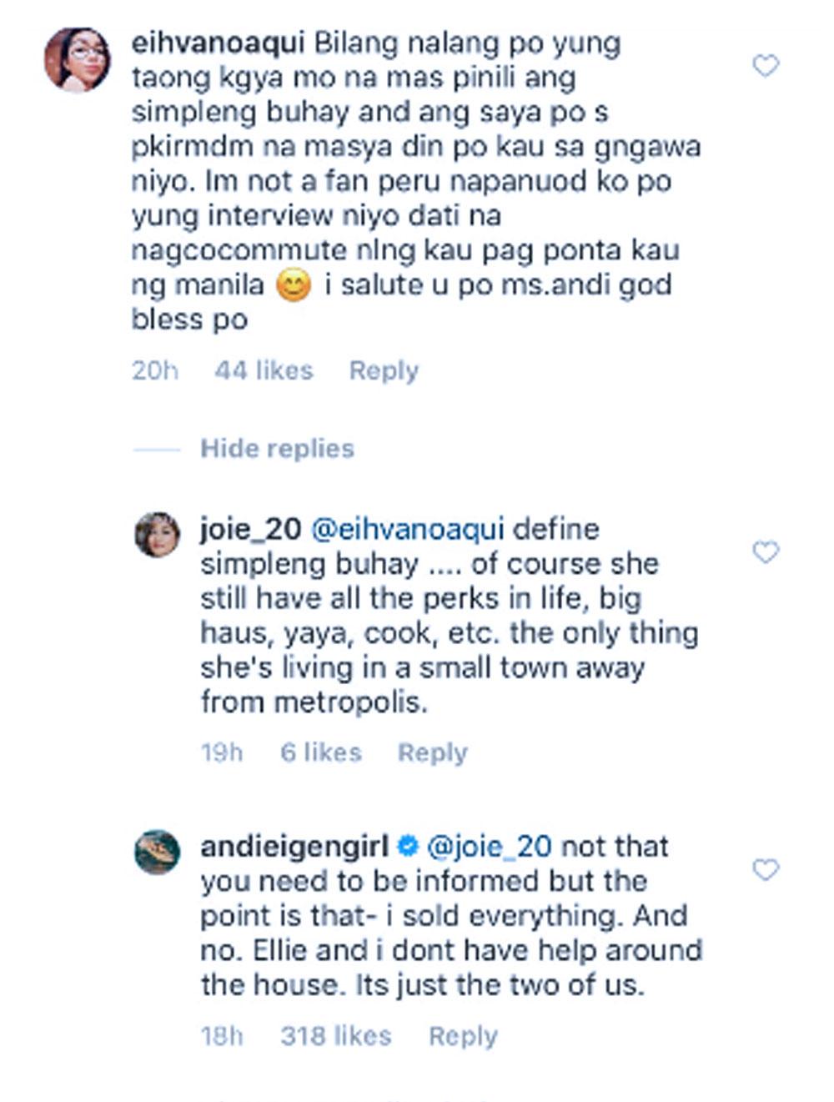Viewport: 834px width, 1102px height.
Task: Open joie_20's profile avatar
Action: click(x=158, y=534)
